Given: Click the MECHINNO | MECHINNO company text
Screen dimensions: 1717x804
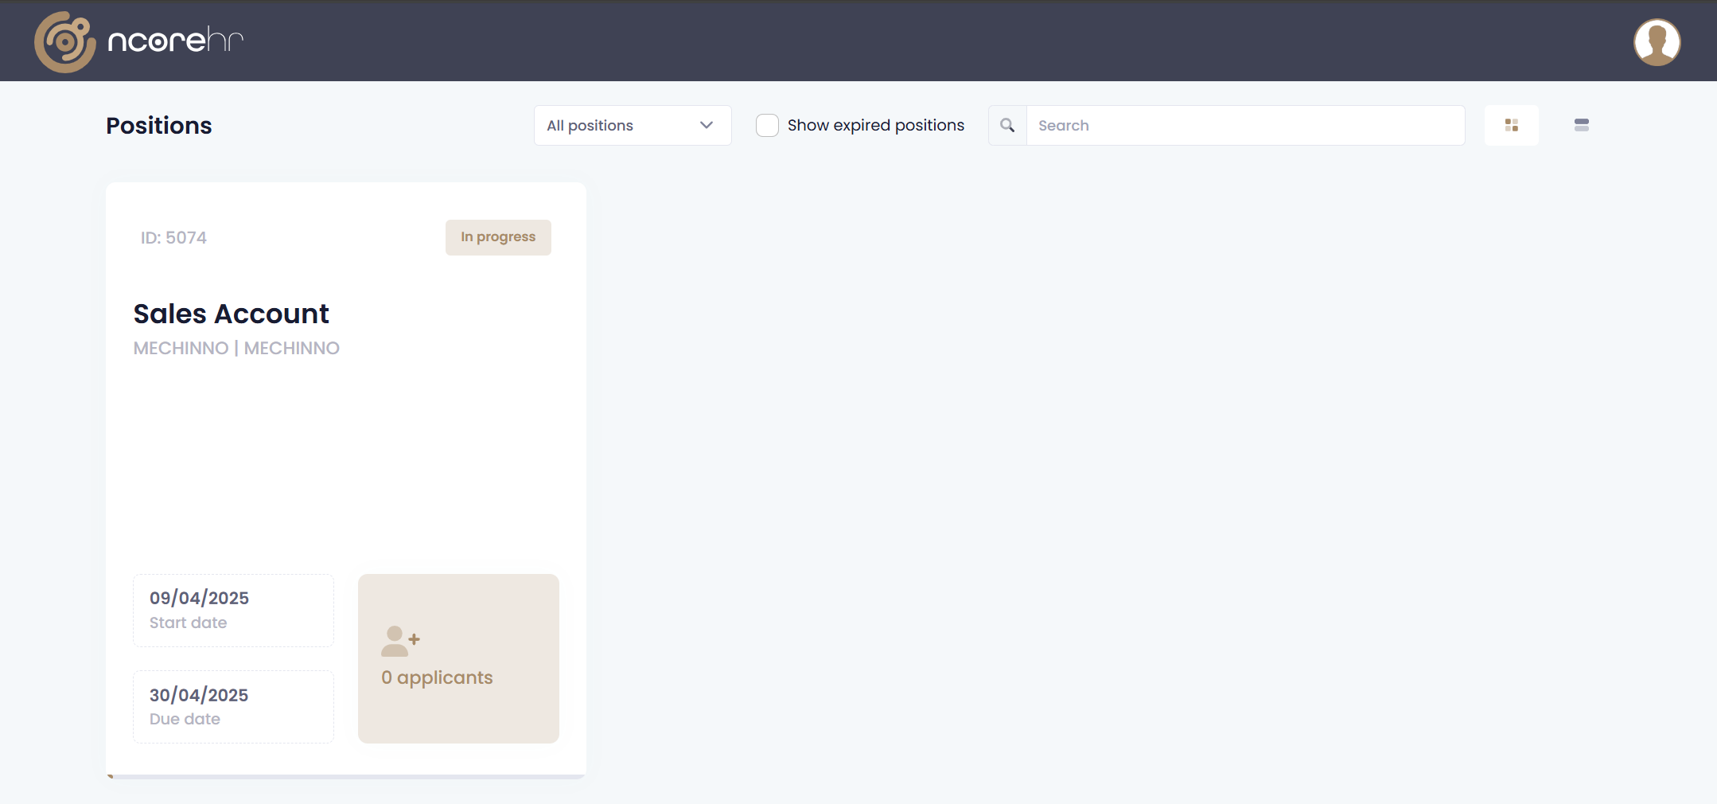Looking at the screenshot, I should pyautogui.click(x=236, y=348).
